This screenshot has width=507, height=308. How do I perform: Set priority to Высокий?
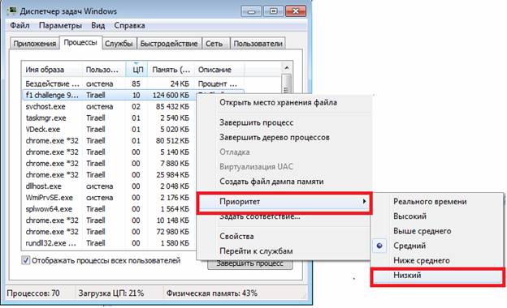[409, 216]
